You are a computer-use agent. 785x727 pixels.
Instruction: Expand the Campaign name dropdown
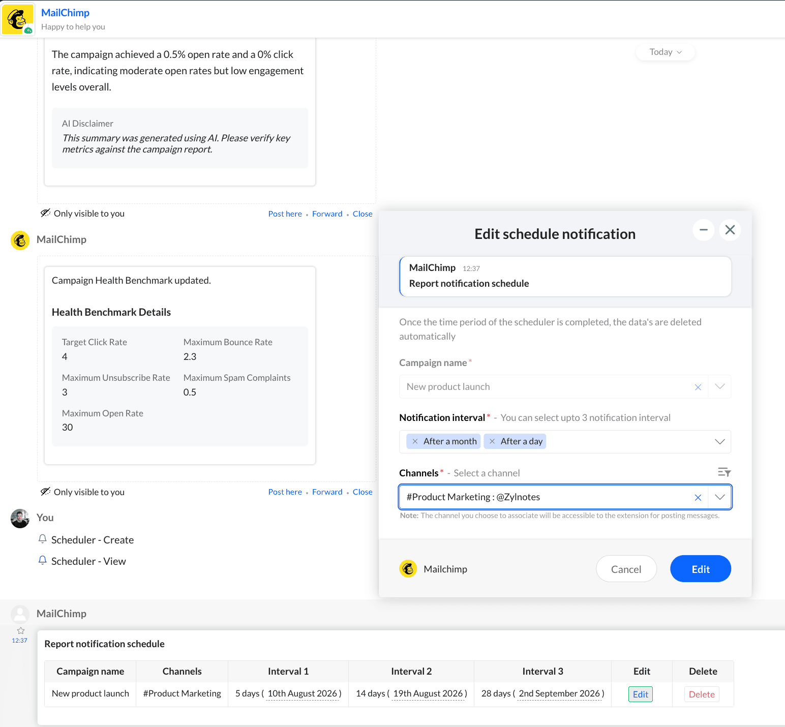click(x=720, y=387)
